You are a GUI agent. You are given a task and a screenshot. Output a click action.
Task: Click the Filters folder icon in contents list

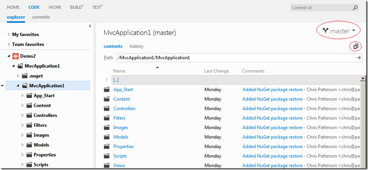[107, 118]
